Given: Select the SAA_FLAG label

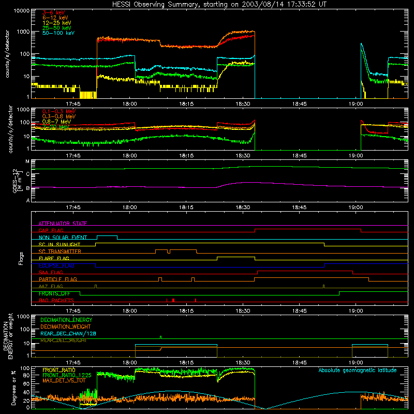Looking at the screenshot, I should click(51, 272).
